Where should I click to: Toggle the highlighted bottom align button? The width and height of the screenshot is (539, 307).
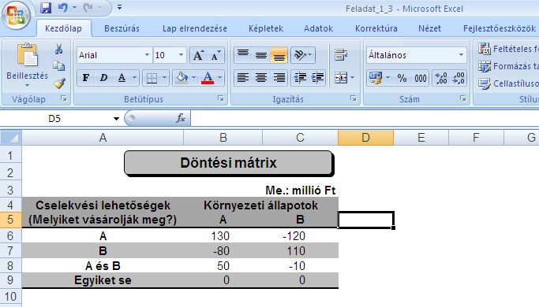point(279,55)
